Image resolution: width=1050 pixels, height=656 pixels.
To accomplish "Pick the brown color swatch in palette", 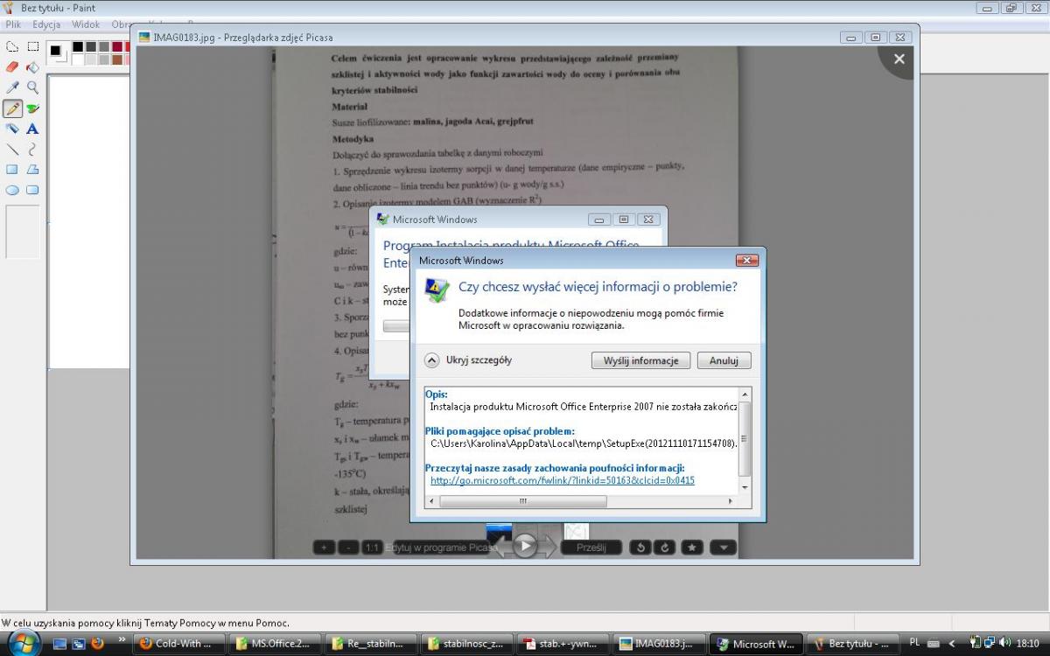I will [x=116, y=59].
